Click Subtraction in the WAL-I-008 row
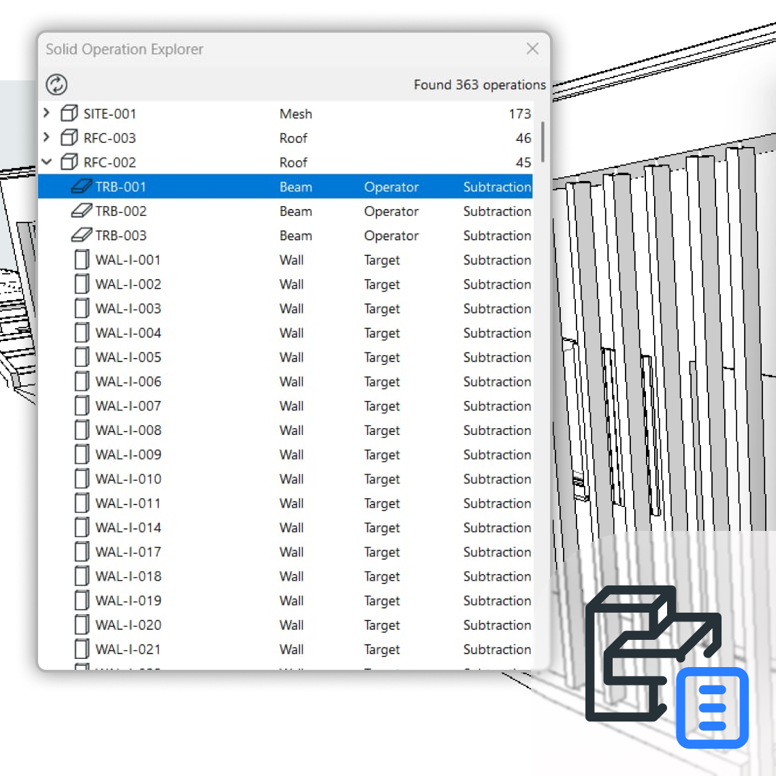Image resolution: width=776 pixels, height=776 pixels. (x=497, y=430)
